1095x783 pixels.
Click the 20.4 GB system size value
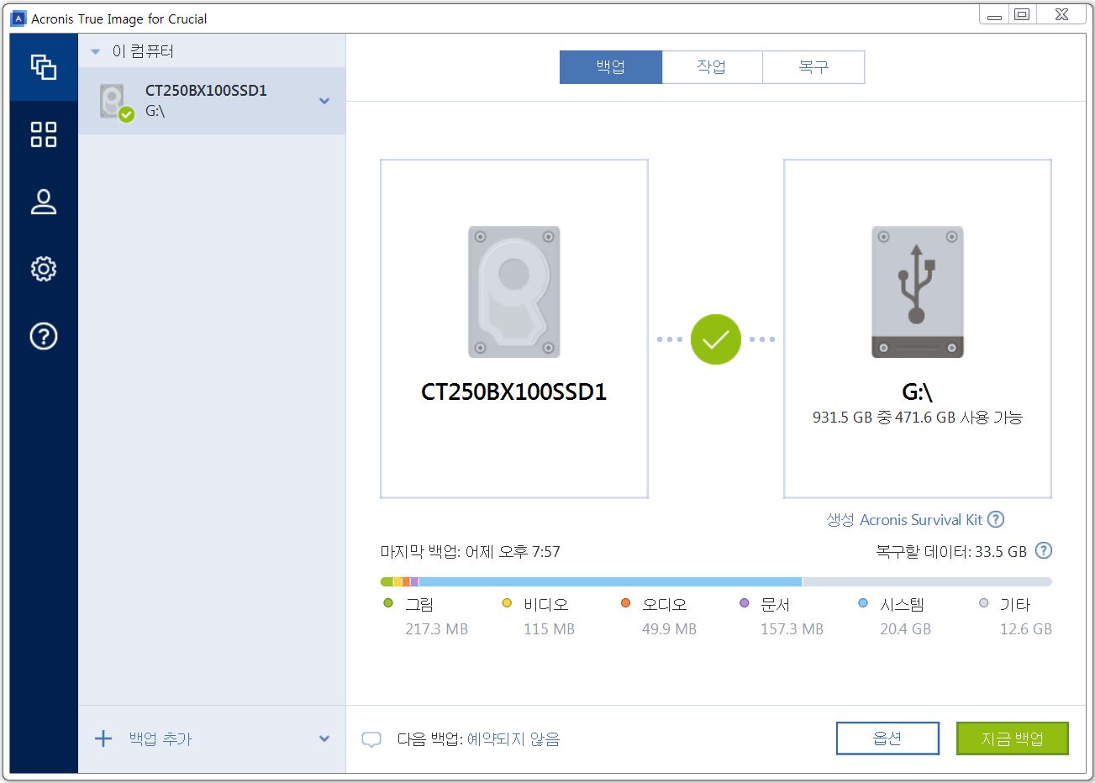pos(905,628)
